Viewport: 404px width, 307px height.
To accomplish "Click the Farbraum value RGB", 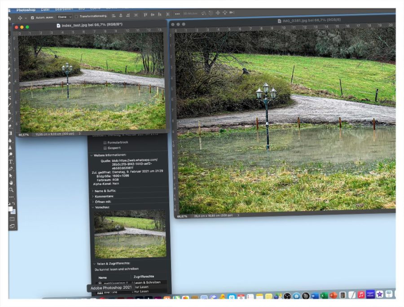I will [115, 180].
